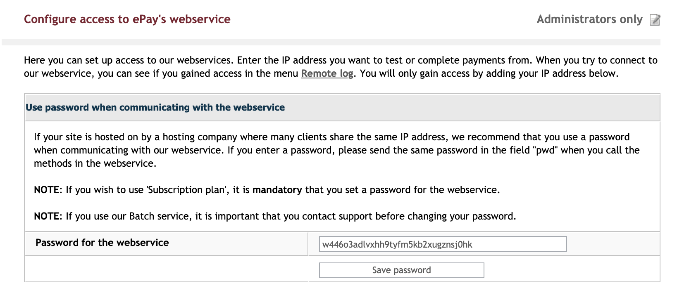Click the NOTE label about Batch service
The image size is (677, 293).
pyautogui.click(x=47, y=216)
